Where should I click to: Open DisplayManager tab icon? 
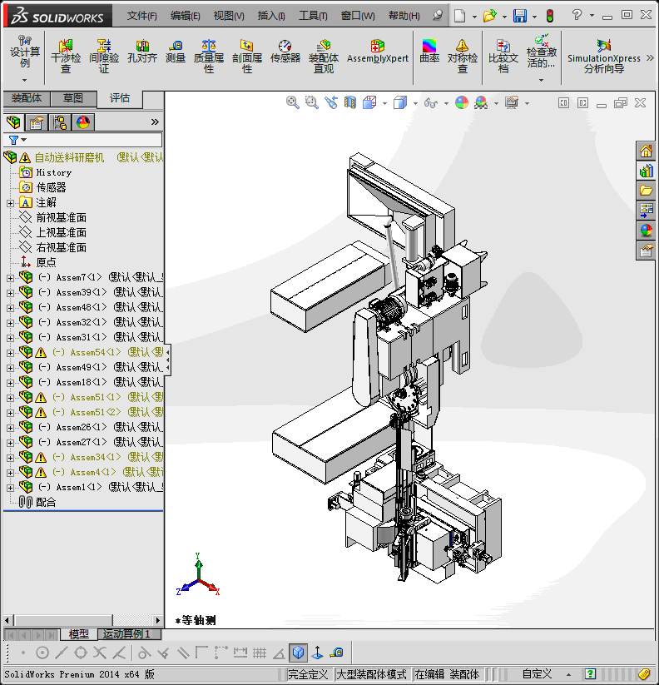(83, 122)
